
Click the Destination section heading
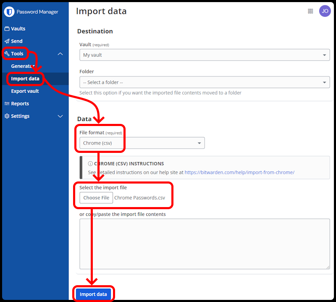[x=95, y=32]
